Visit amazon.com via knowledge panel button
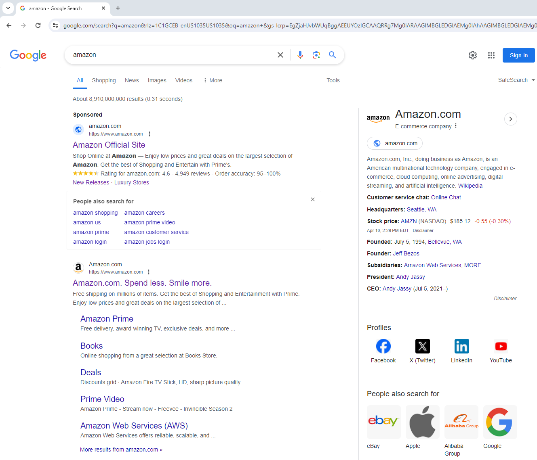 pos(395,143)
